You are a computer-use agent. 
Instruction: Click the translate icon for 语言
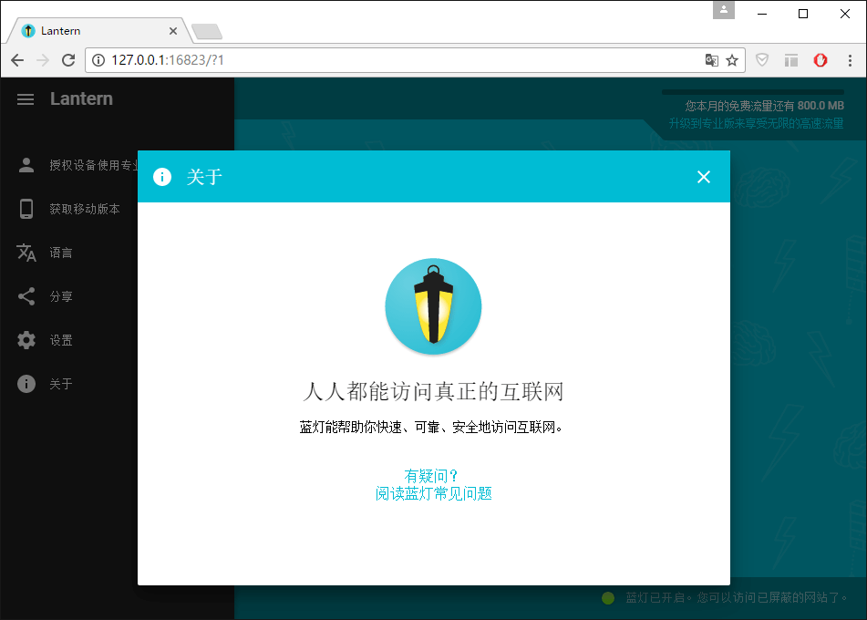point(26,253)
